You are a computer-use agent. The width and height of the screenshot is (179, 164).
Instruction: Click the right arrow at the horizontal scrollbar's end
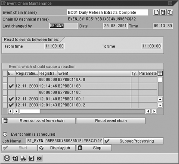[154, 111]
